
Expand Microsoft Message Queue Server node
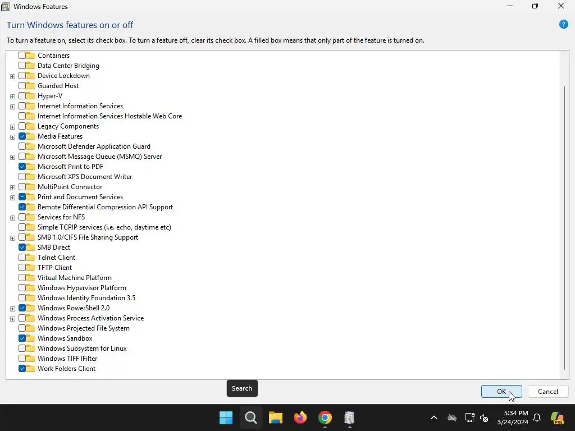coord(12,157)
